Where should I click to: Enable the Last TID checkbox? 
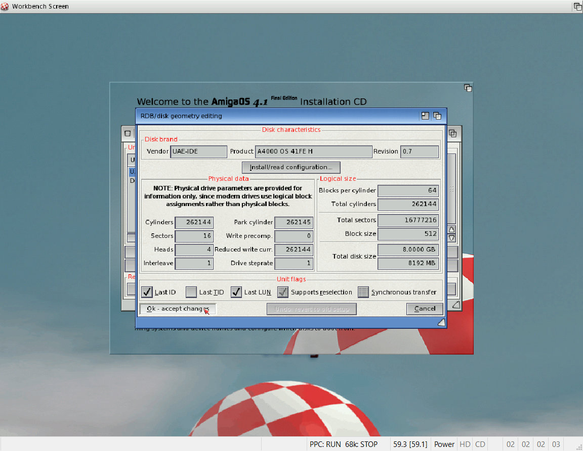click(191, 292)
